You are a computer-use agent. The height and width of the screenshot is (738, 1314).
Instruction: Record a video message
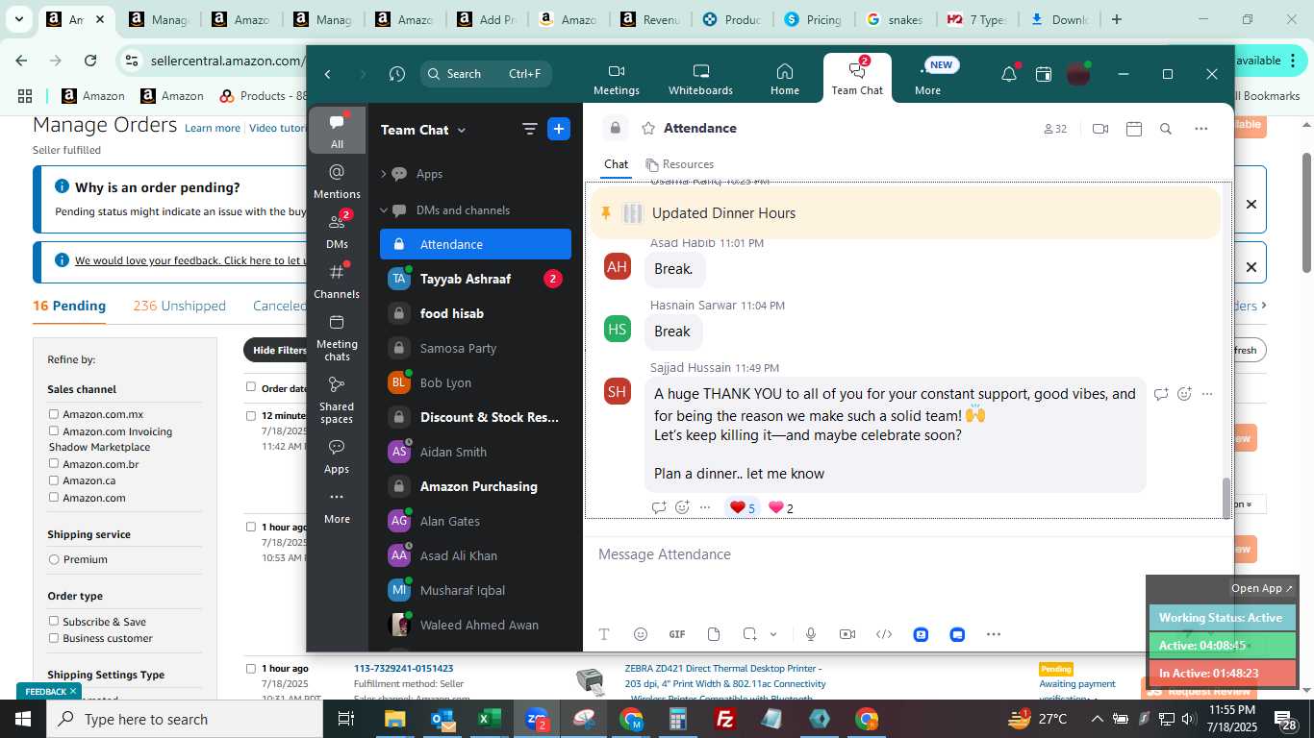(847, 634)
